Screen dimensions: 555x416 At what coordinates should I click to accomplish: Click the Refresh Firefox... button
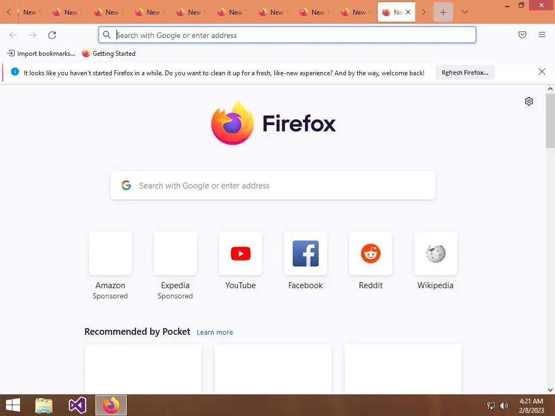464,73
